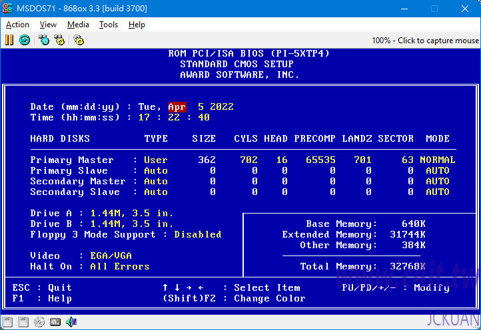Screen dimensions: 481x330
Task: Click Primary Slave type Auto
Action: [x=156, y=171]
